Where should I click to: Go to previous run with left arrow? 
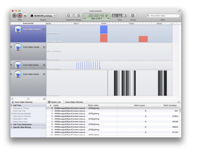(85, 19)
